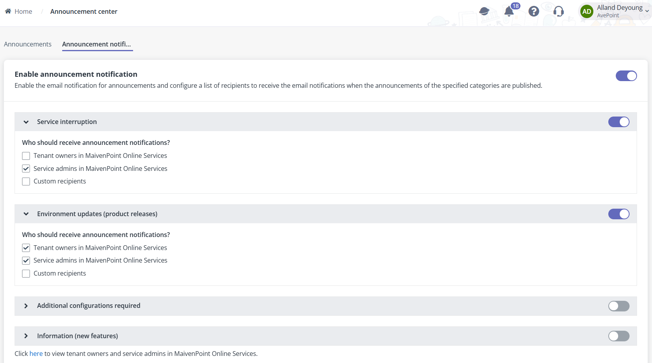Check Custom recipients under Environment updates
This screenshot has height=363, width=652.
point(26,274)
